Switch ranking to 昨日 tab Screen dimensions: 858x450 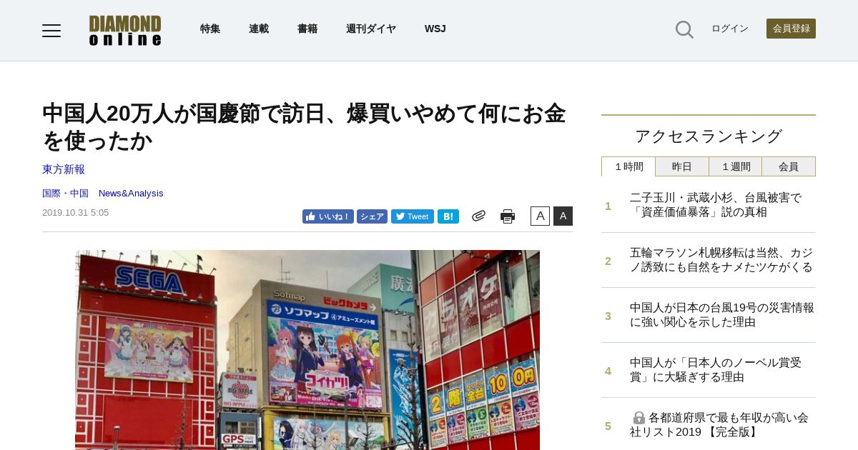[x=682, y=166]
